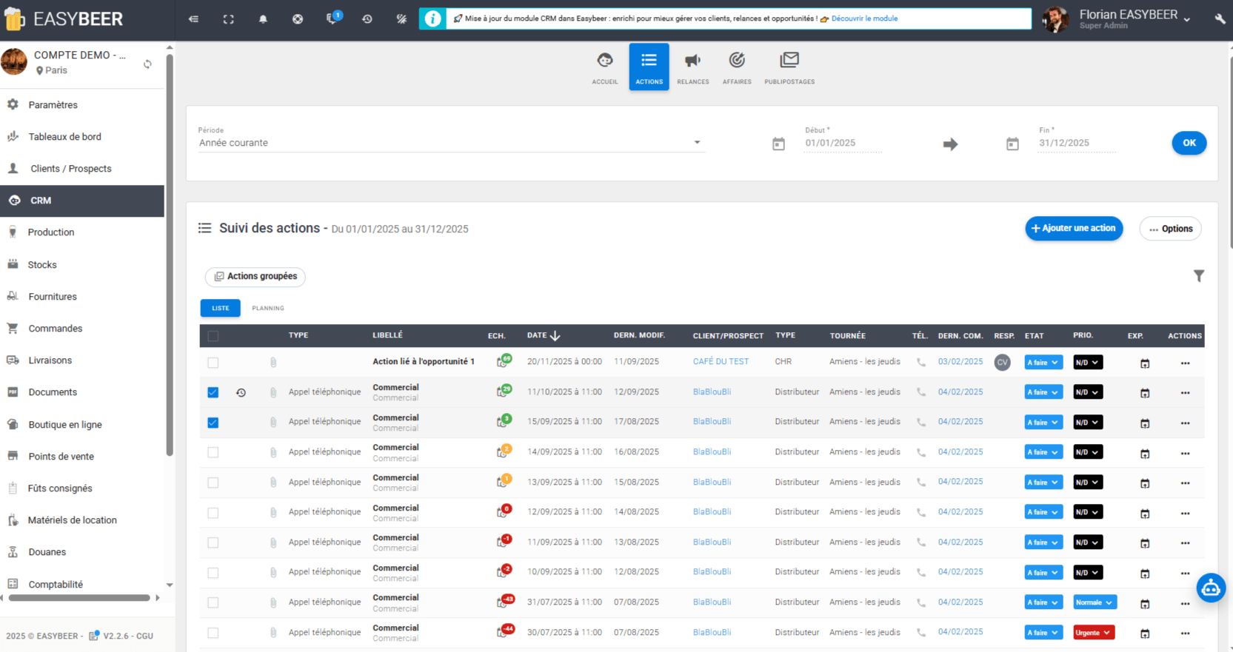Open the Options button
Image resolution: width=1233 pixels, height=652 pixels.
click(1171, 229)
